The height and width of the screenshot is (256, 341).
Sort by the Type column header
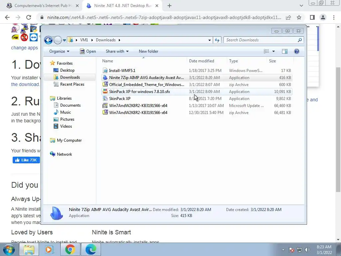tap(247, 61)
